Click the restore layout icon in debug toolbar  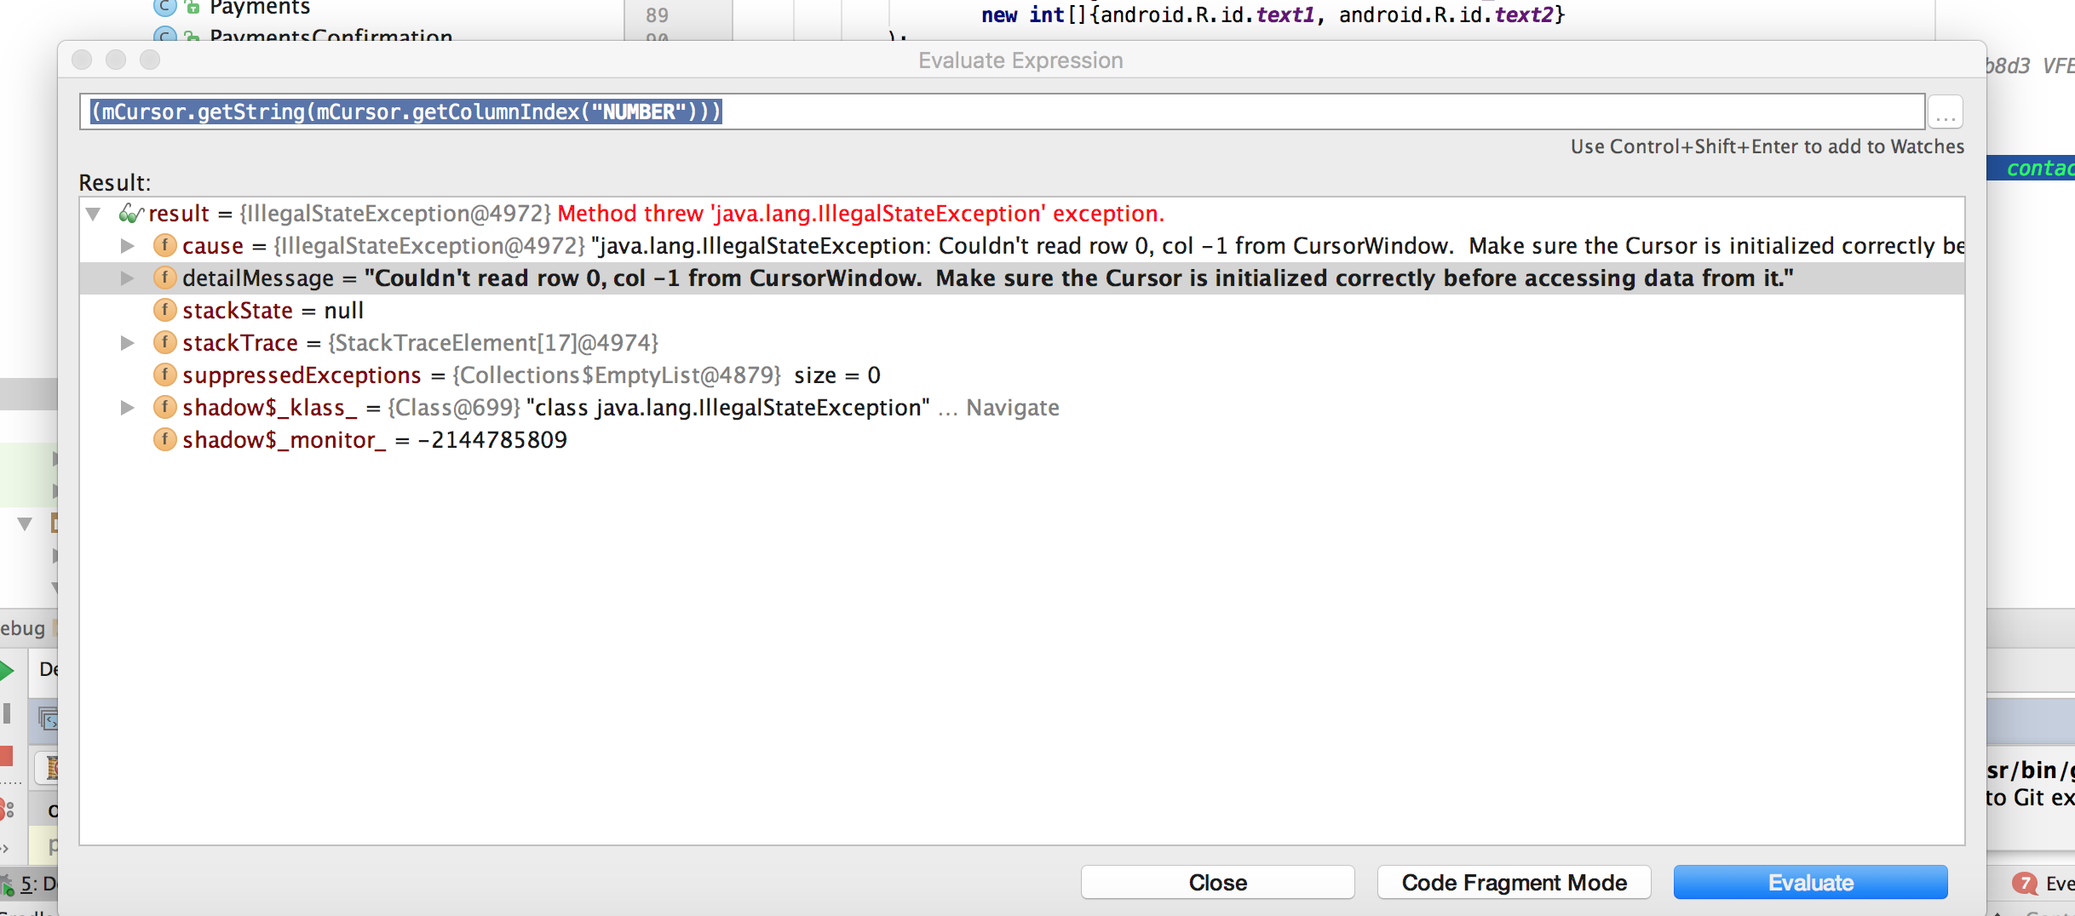coord(49,719)
